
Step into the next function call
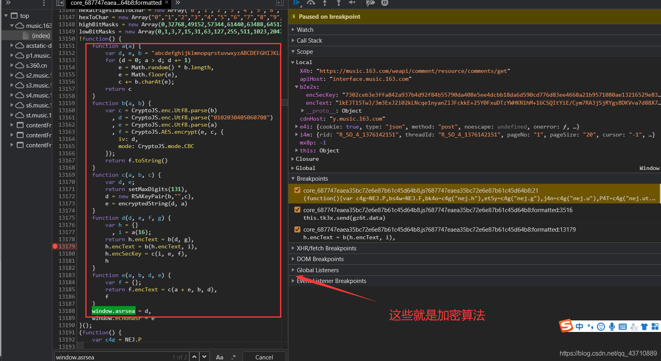325,3
